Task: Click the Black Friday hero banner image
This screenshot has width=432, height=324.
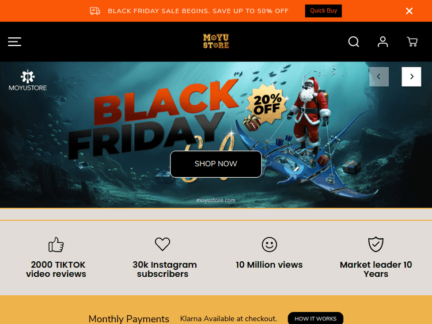Action: pos(216,135)
